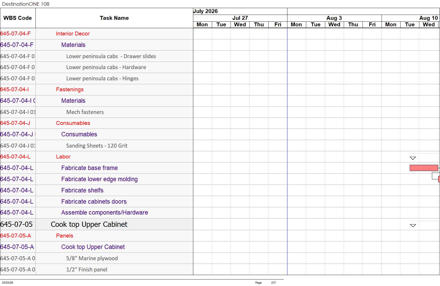Click the 5/8" Marine plywood item
The height and width of the screenshot is (286, 440).
92,258
